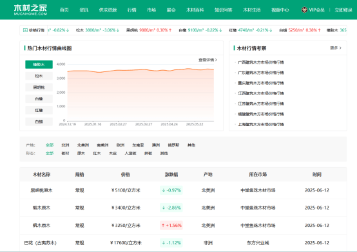Open 广东建筑木方市场价格行情 link

click(261, 73)
